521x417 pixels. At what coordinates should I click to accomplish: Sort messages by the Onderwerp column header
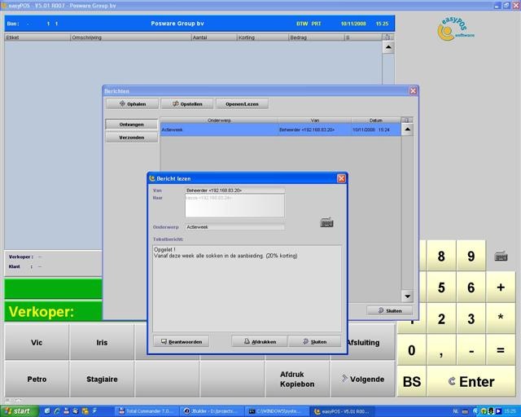[x=219, y=120]
